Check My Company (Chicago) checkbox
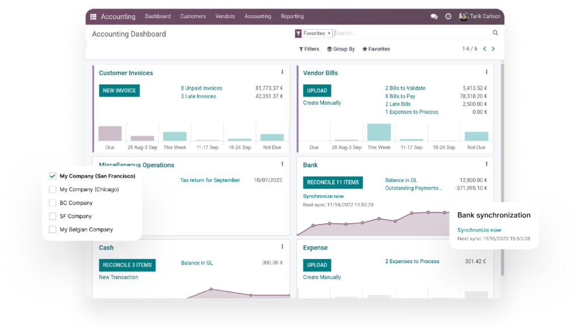 pos(52,189)
